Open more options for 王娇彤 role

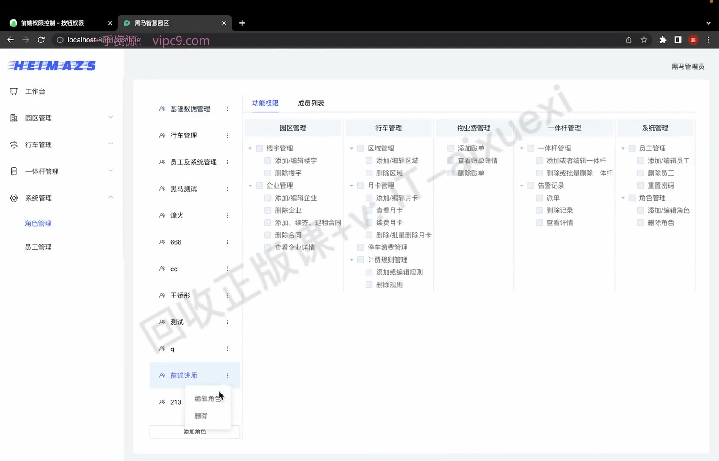click(x=227, y=295)
